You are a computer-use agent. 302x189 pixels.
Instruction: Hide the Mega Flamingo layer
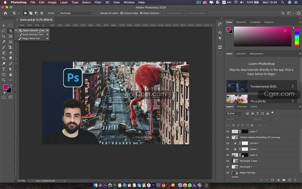click(228, 173)
